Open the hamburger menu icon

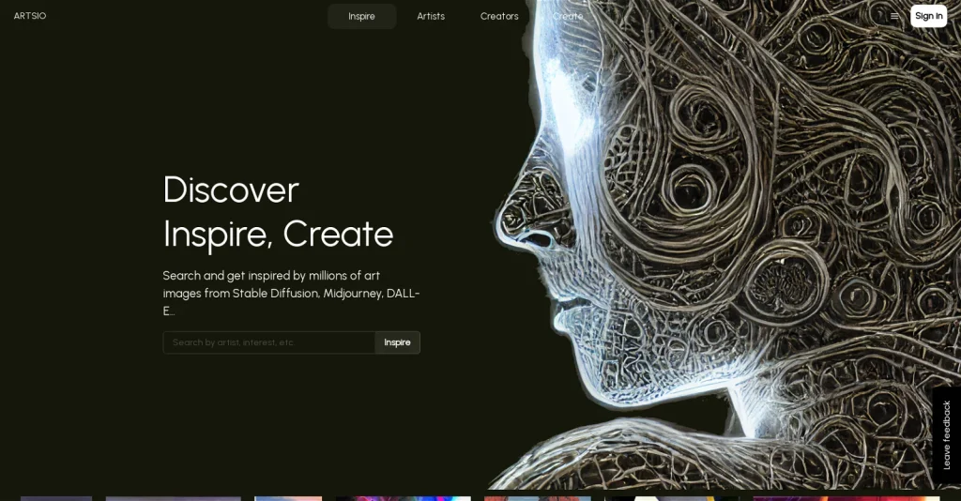point(894,16)
